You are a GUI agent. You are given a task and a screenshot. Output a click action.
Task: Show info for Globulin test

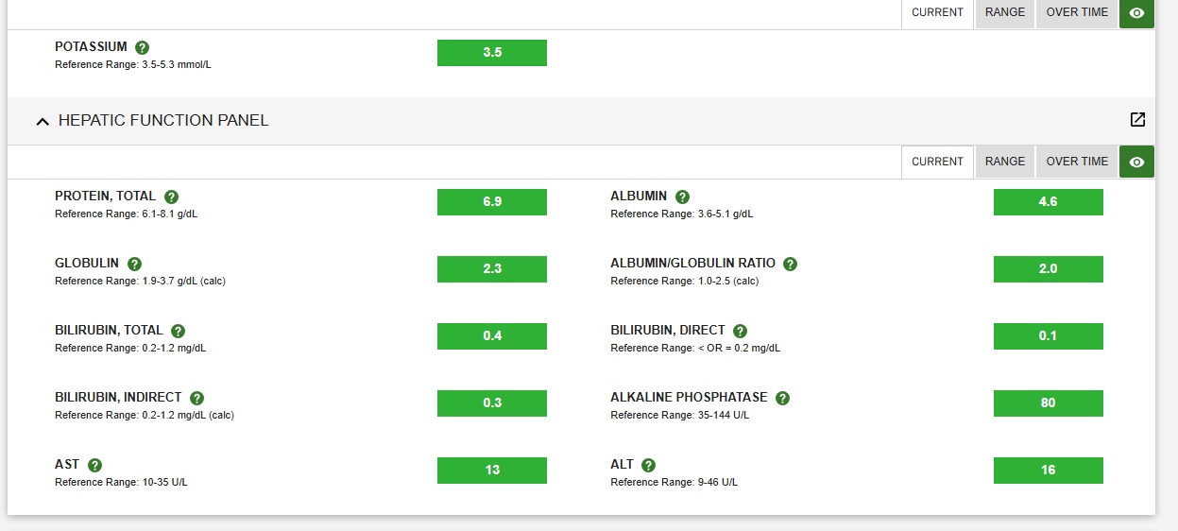click(x=134, y=264)
